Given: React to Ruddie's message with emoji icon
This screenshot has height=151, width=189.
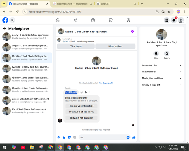Looking at the screenshot, I should (82, 92).
